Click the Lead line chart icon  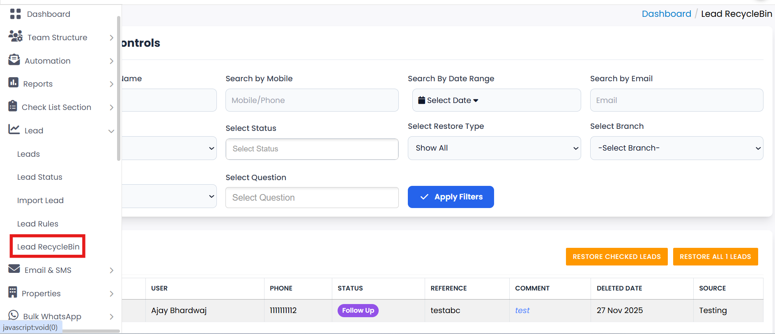(x=14, y=130)
